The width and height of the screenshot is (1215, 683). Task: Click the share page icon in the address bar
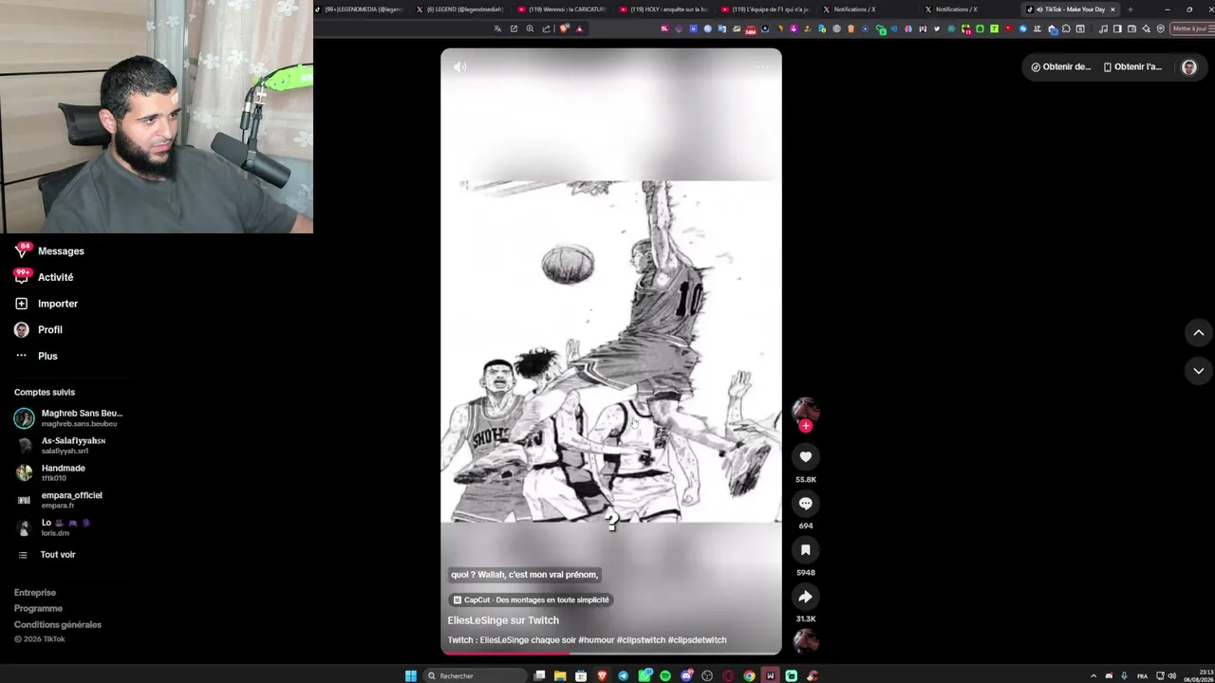coord(546,28)
